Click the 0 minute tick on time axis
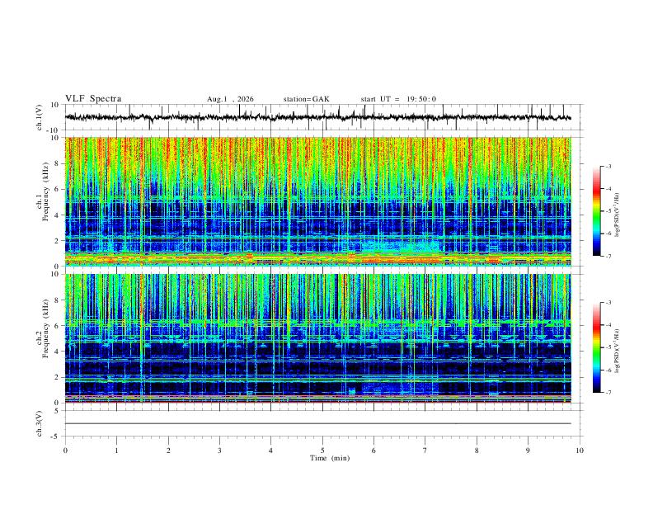653x505 pixels. (65, 451)
